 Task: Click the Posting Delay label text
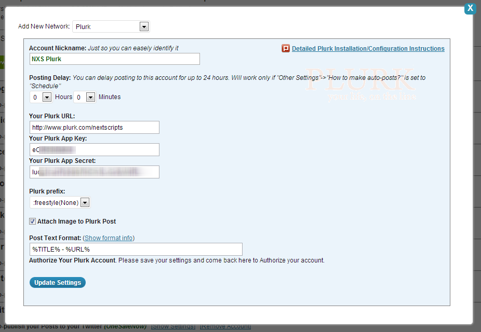pyautogui.click(x=50, y=78)
